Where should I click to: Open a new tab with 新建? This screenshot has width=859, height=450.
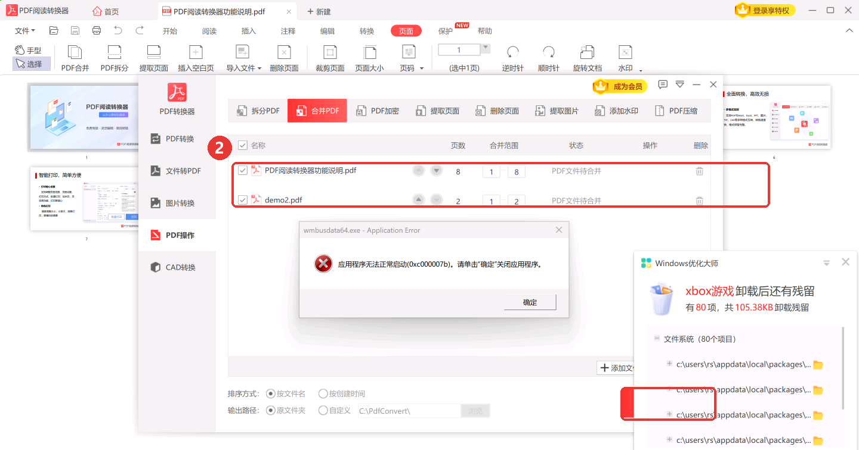coord(319,11)
